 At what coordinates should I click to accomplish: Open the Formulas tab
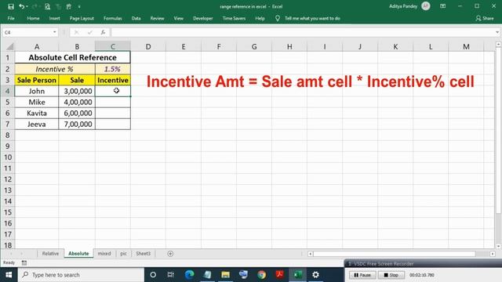pos(113,19)
